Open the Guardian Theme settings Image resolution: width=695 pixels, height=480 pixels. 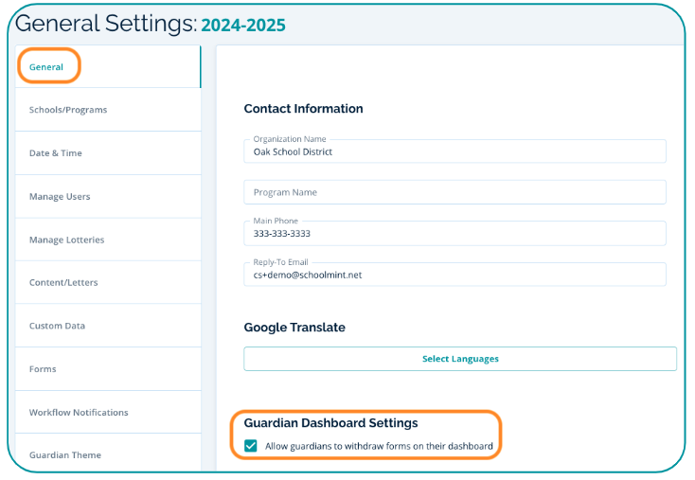pyautogui.click(x=65, y=455)
